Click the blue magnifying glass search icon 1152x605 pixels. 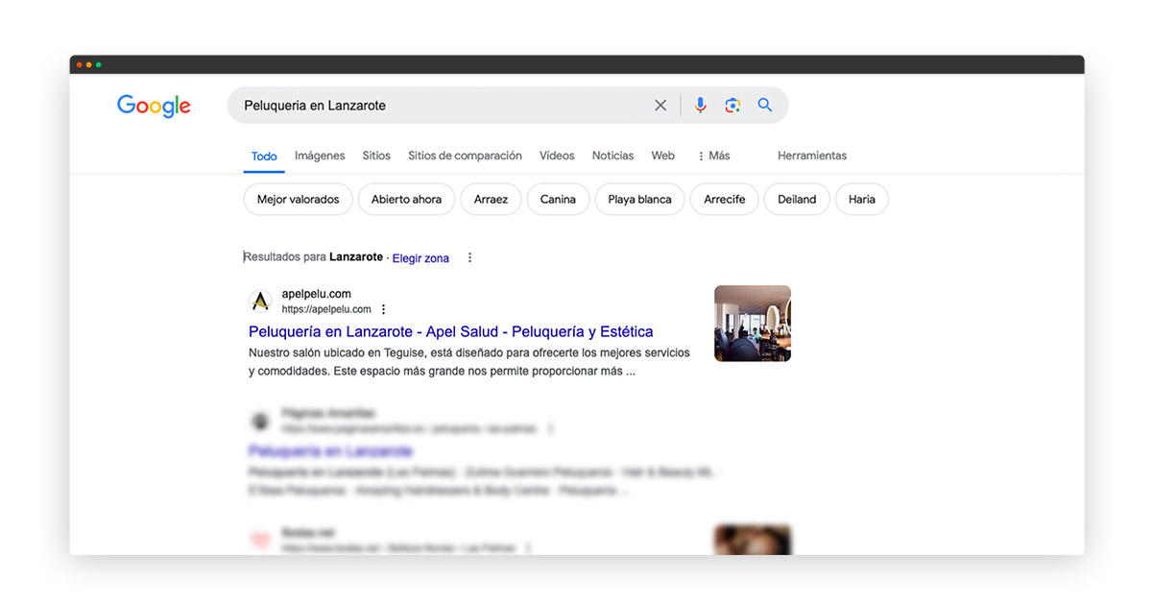765,106
